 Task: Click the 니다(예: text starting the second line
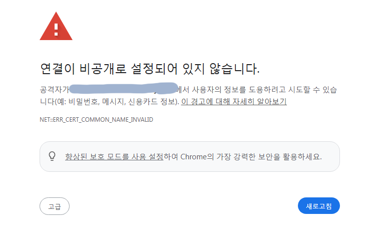[x=53, y=102]
